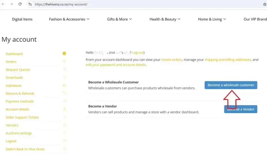The width and height of the screenshot is (267, 163).
Task: Open Request Quotes in account sidebar
Action: [x=18, y=69]
